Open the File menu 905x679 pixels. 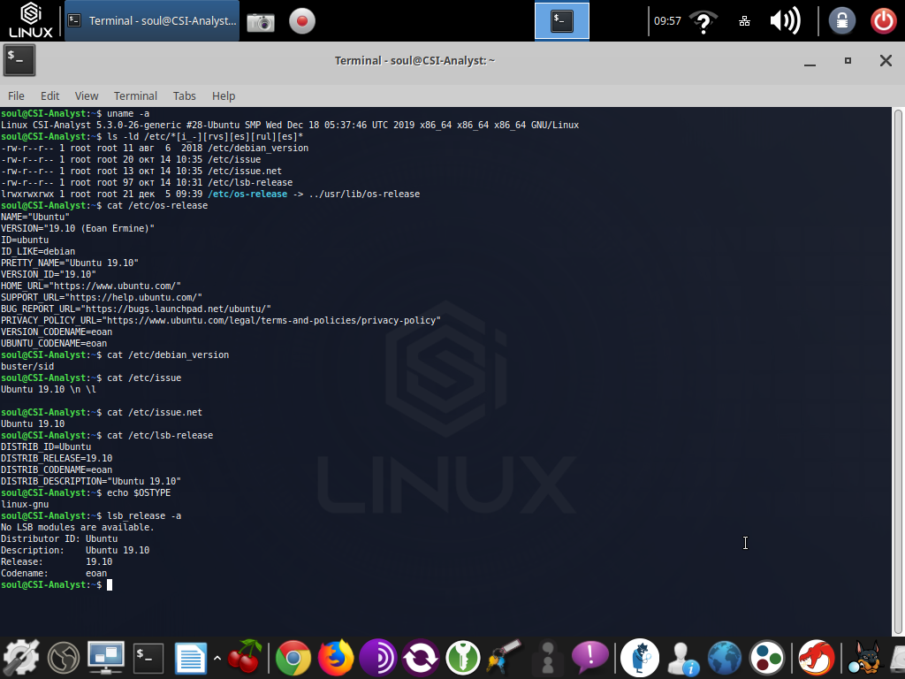tap(16, 95)
